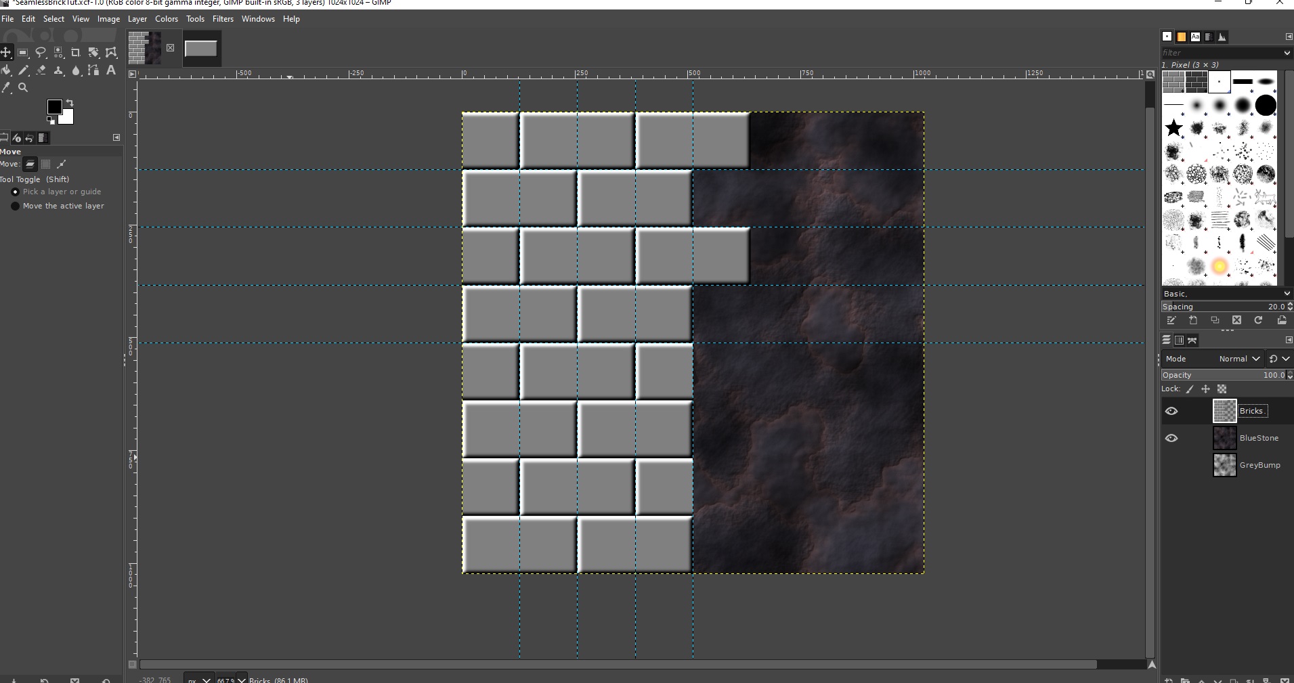Image resolution: width=1294 pixels, height=683 pixels.
Task: Create a new brush
Action: tap(1194, 320)
